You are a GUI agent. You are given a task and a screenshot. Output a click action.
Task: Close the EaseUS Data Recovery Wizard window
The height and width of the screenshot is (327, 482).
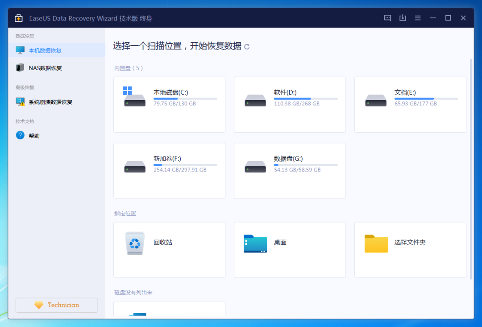[x=463, y=18]
